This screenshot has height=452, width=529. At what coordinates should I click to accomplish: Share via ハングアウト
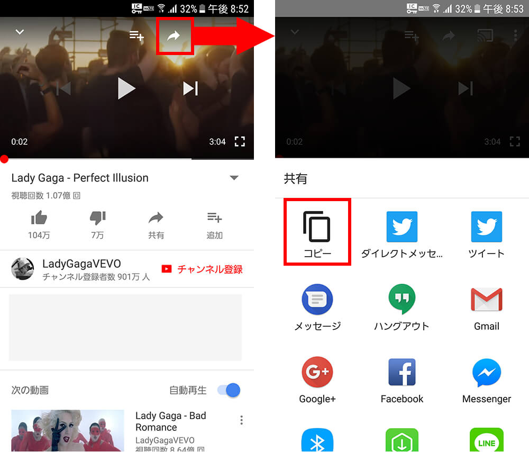click(402, 308)
